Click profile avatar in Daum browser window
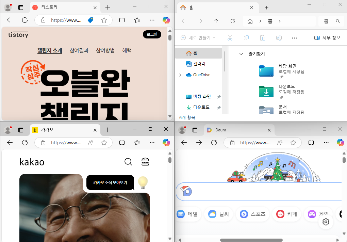The image size is (347, 242). click(182, 130)
